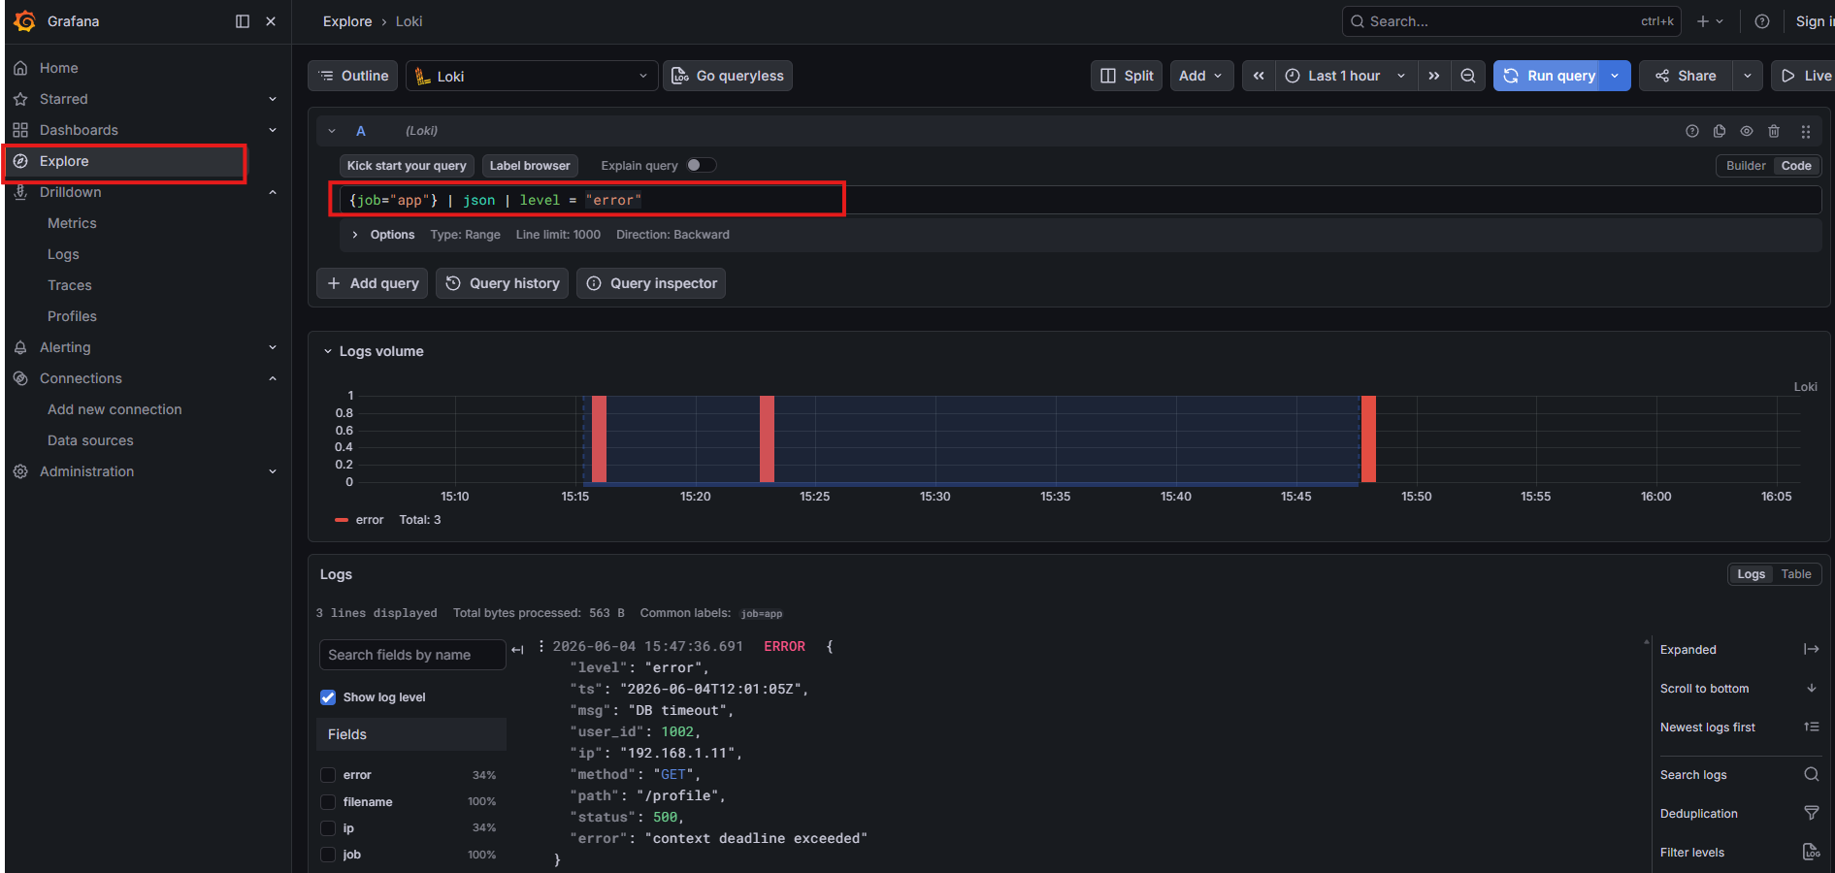Image resolution: width=1835 pixels, height=873 pixels.
Task: Toggle Show log level checkbox
Action: click(328, 697)
